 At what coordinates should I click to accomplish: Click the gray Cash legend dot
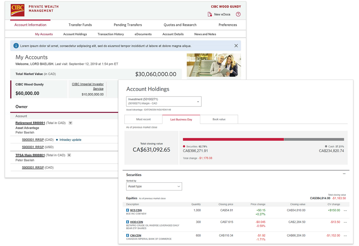click(x=326, y=146)
